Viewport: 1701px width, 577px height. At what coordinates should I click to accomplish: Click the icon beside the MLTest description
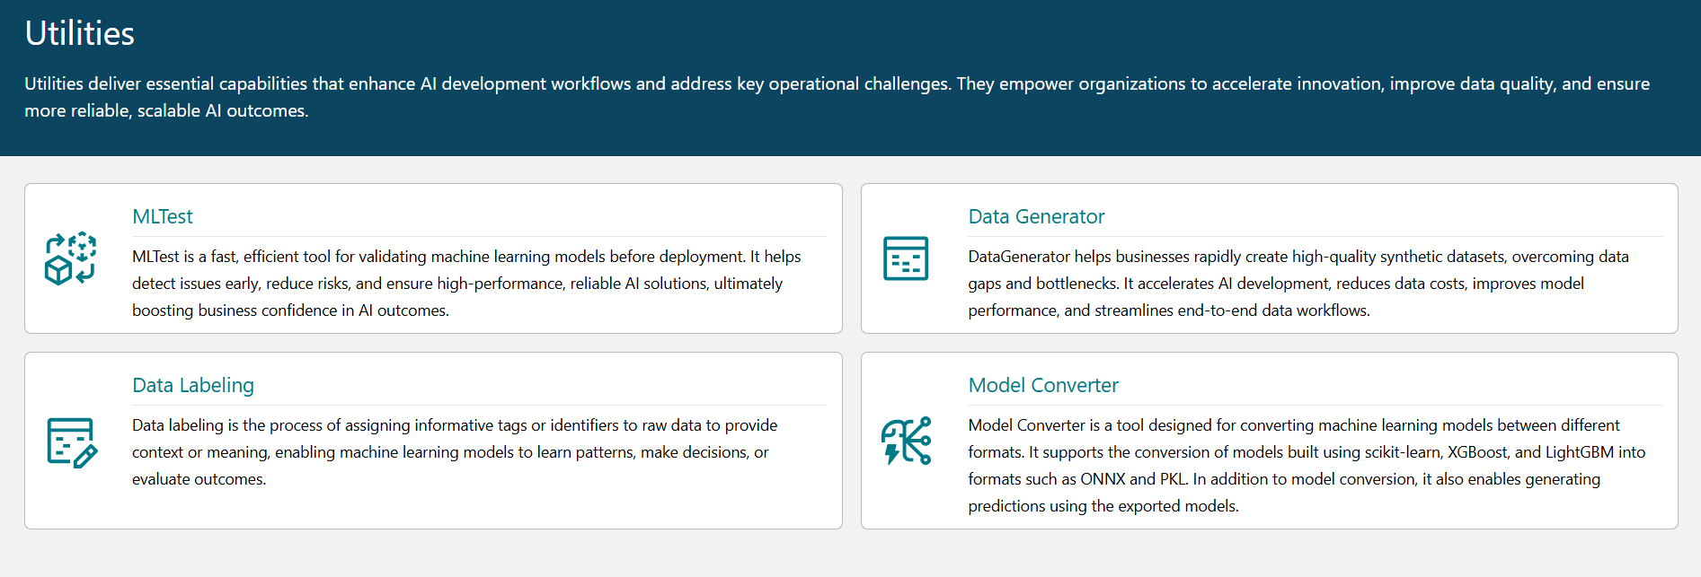tap(70, 258)
